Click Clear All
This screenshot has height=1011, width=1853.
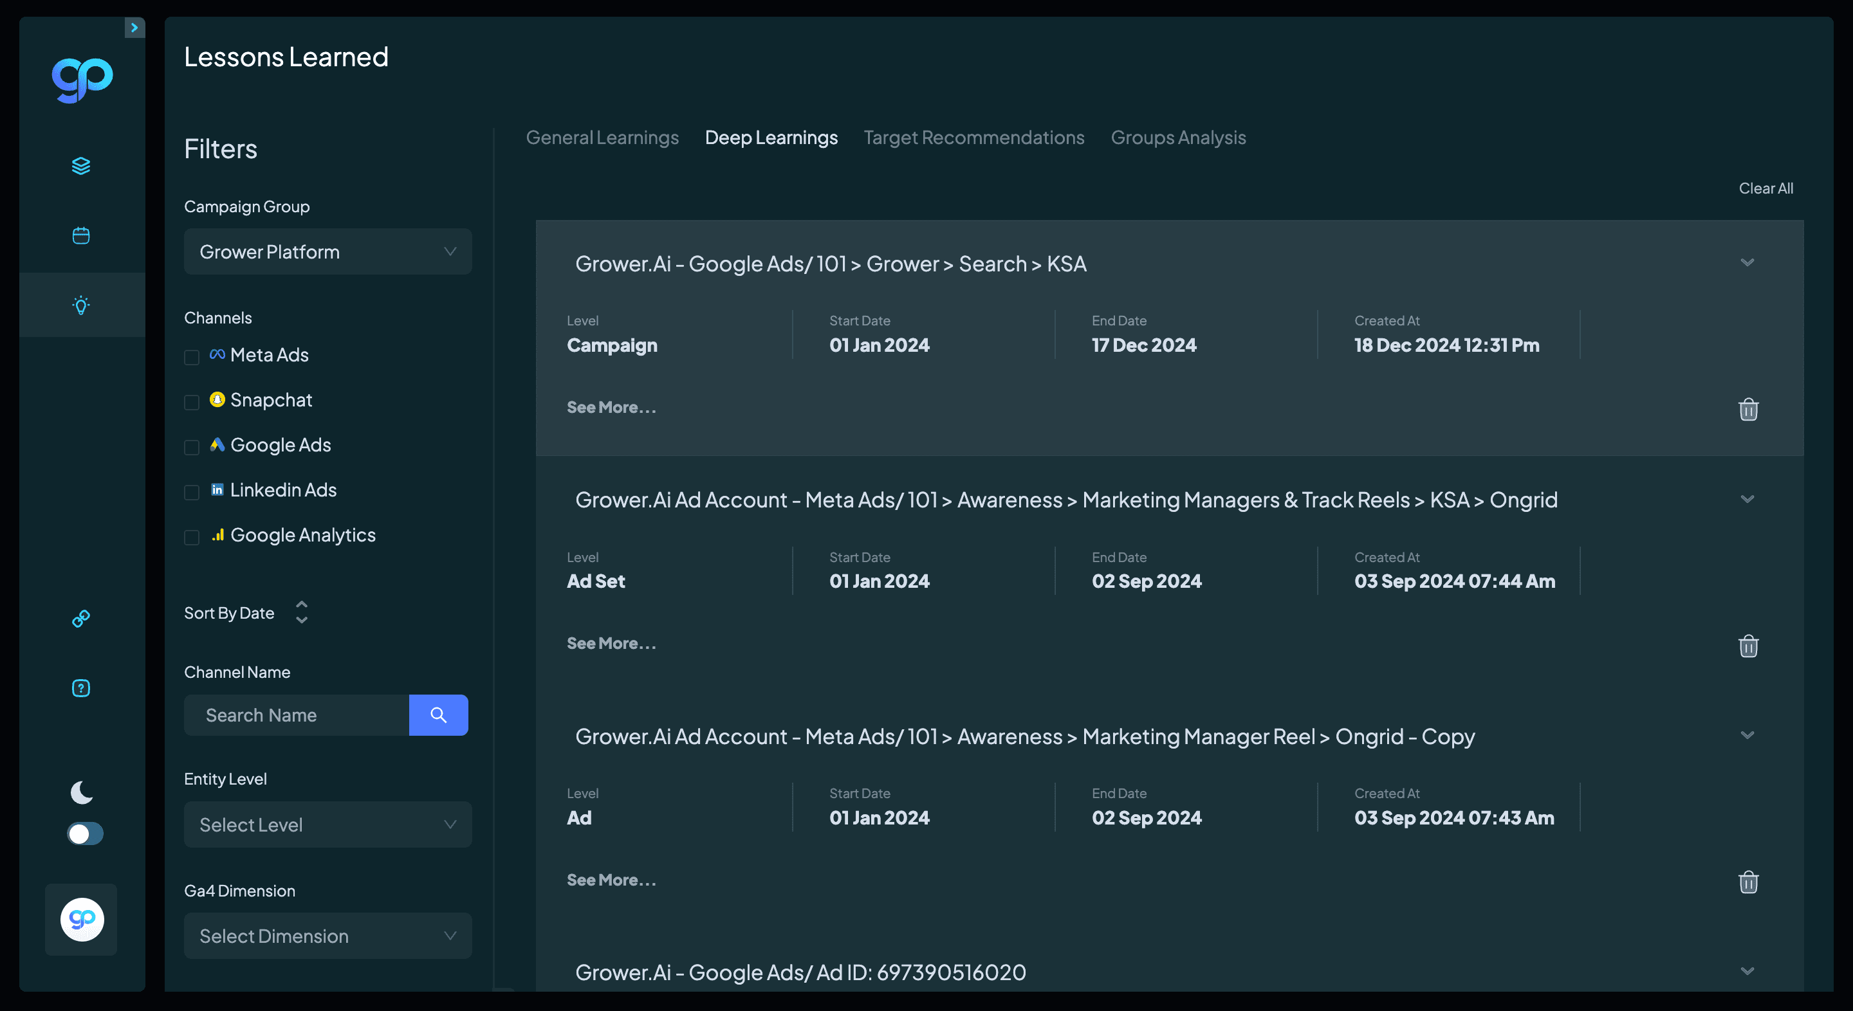(x=1766, y=188)
